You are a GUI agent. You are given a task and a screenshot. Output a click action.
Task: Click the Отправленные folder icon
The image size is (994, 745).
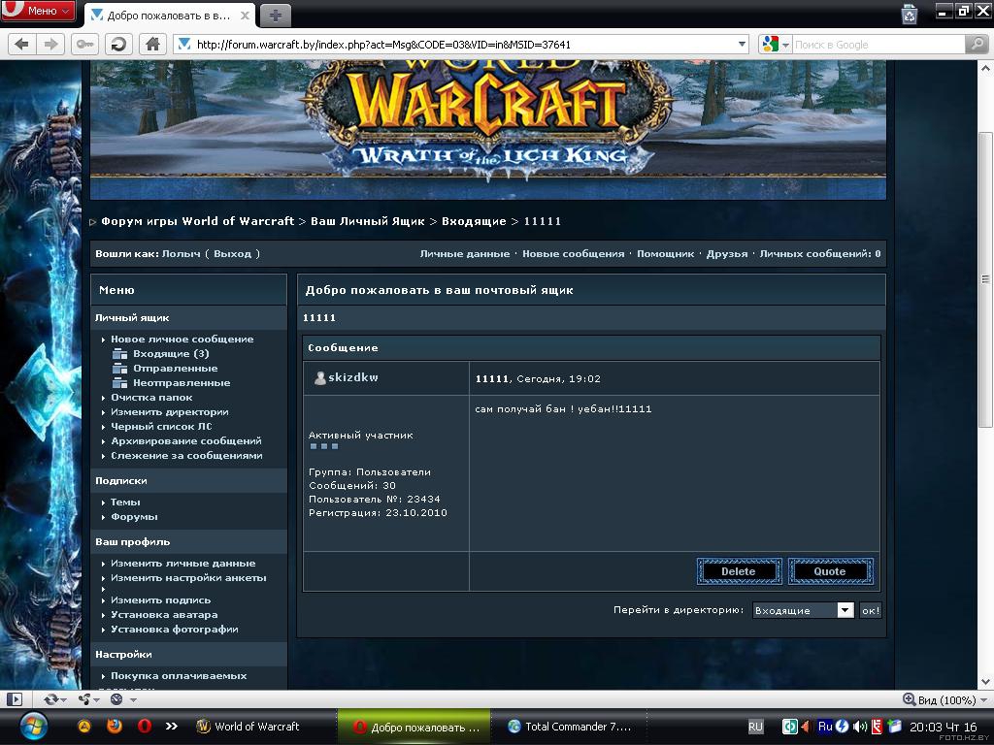point(119,368)
